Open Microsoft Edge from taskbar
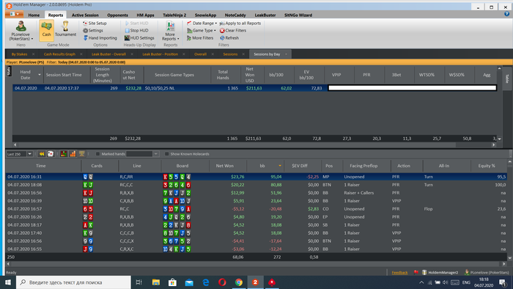513x289 pixels. click(x=205, y=282)
